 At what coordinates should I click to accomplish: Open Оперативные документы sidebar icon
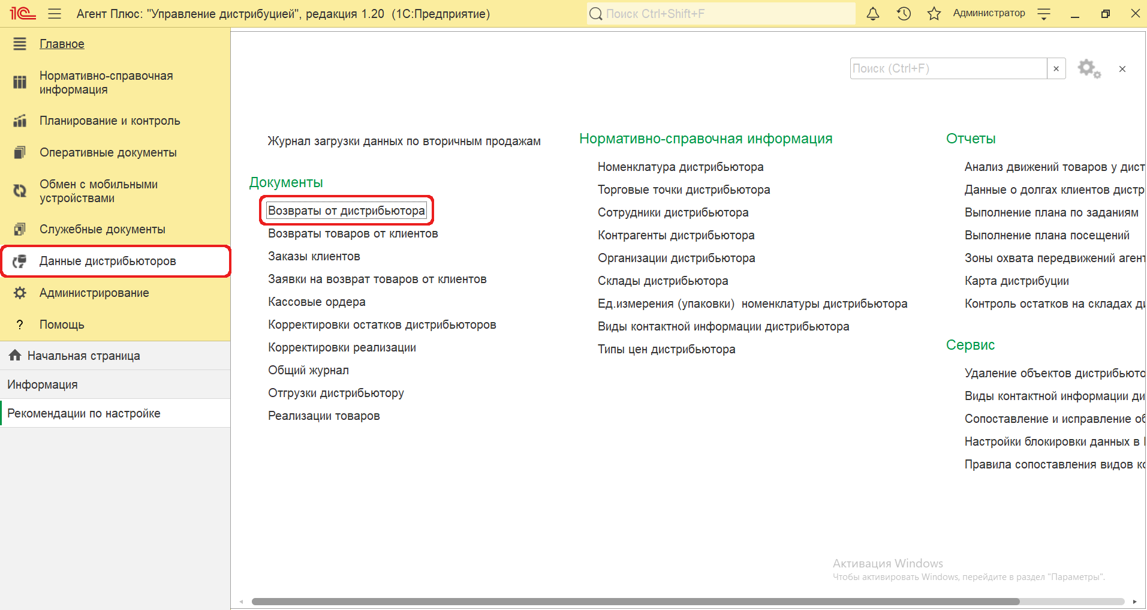pyautogui.click(x=20, y=152)
